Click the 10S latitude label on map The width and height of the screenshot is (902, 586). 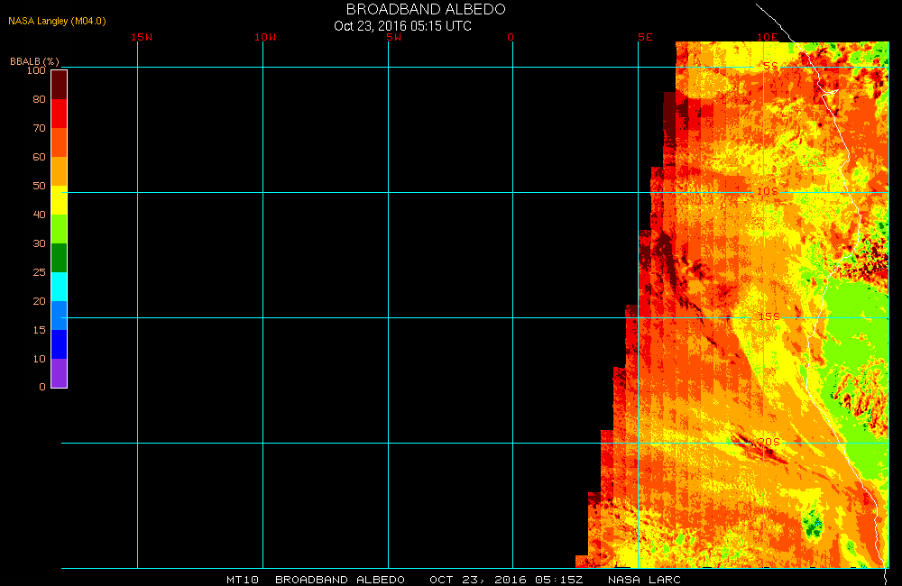(766, 191)
